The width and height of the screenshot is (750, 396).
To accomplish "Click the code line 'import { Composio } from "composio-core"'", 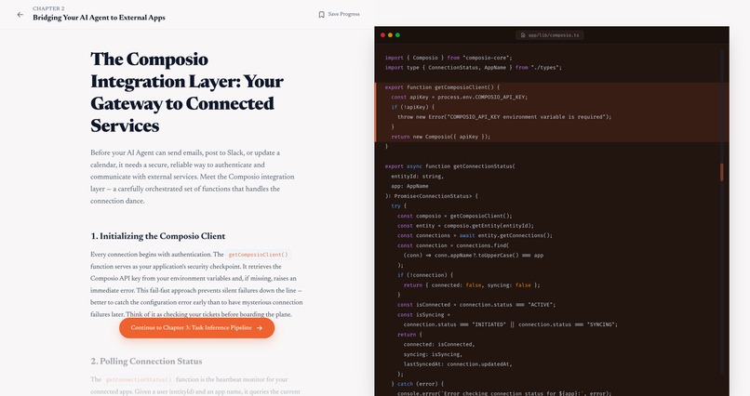I will (x=449, y=58).
